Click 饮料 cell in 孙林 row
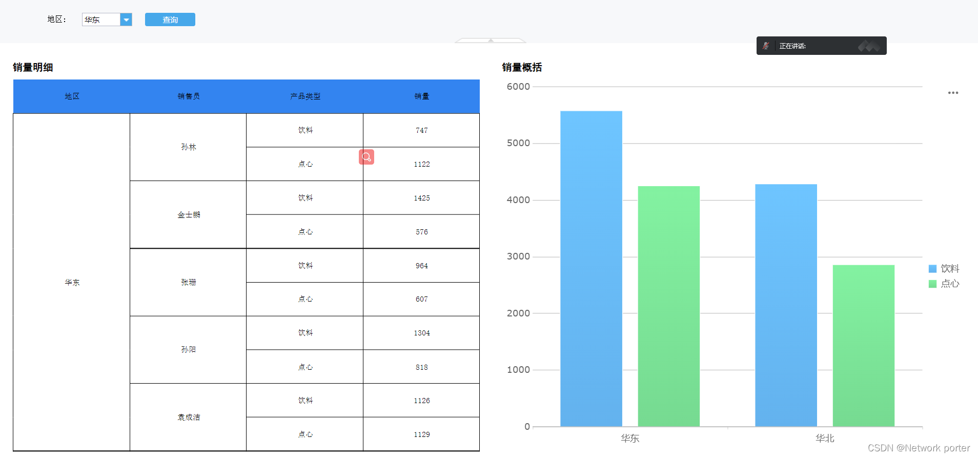 pos(305,130)
